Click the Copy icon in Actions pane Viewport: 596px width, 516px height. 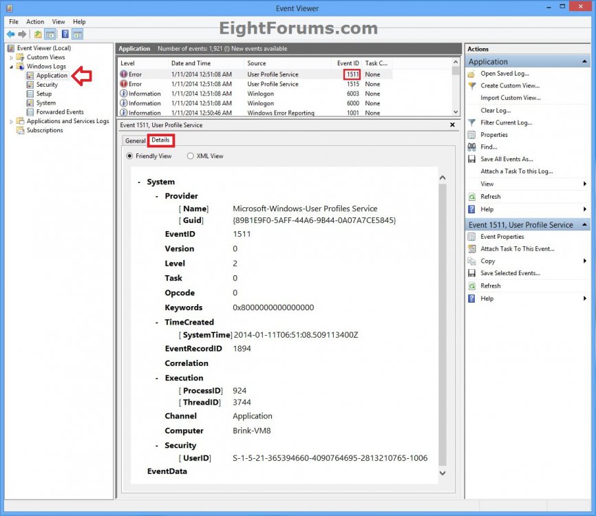471,261
